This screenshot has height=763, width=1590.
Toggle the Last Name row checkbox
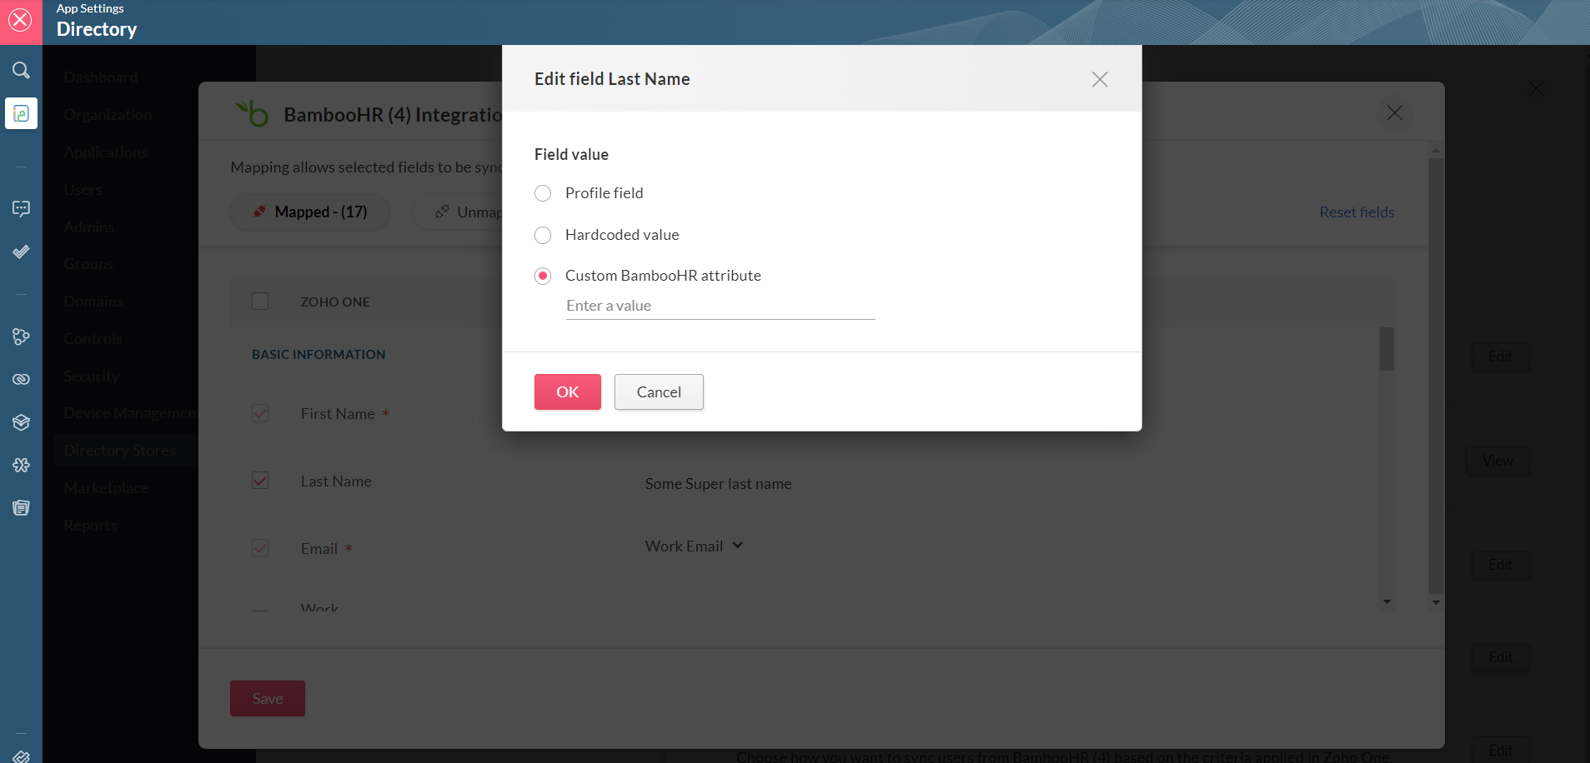pos(260,481)
